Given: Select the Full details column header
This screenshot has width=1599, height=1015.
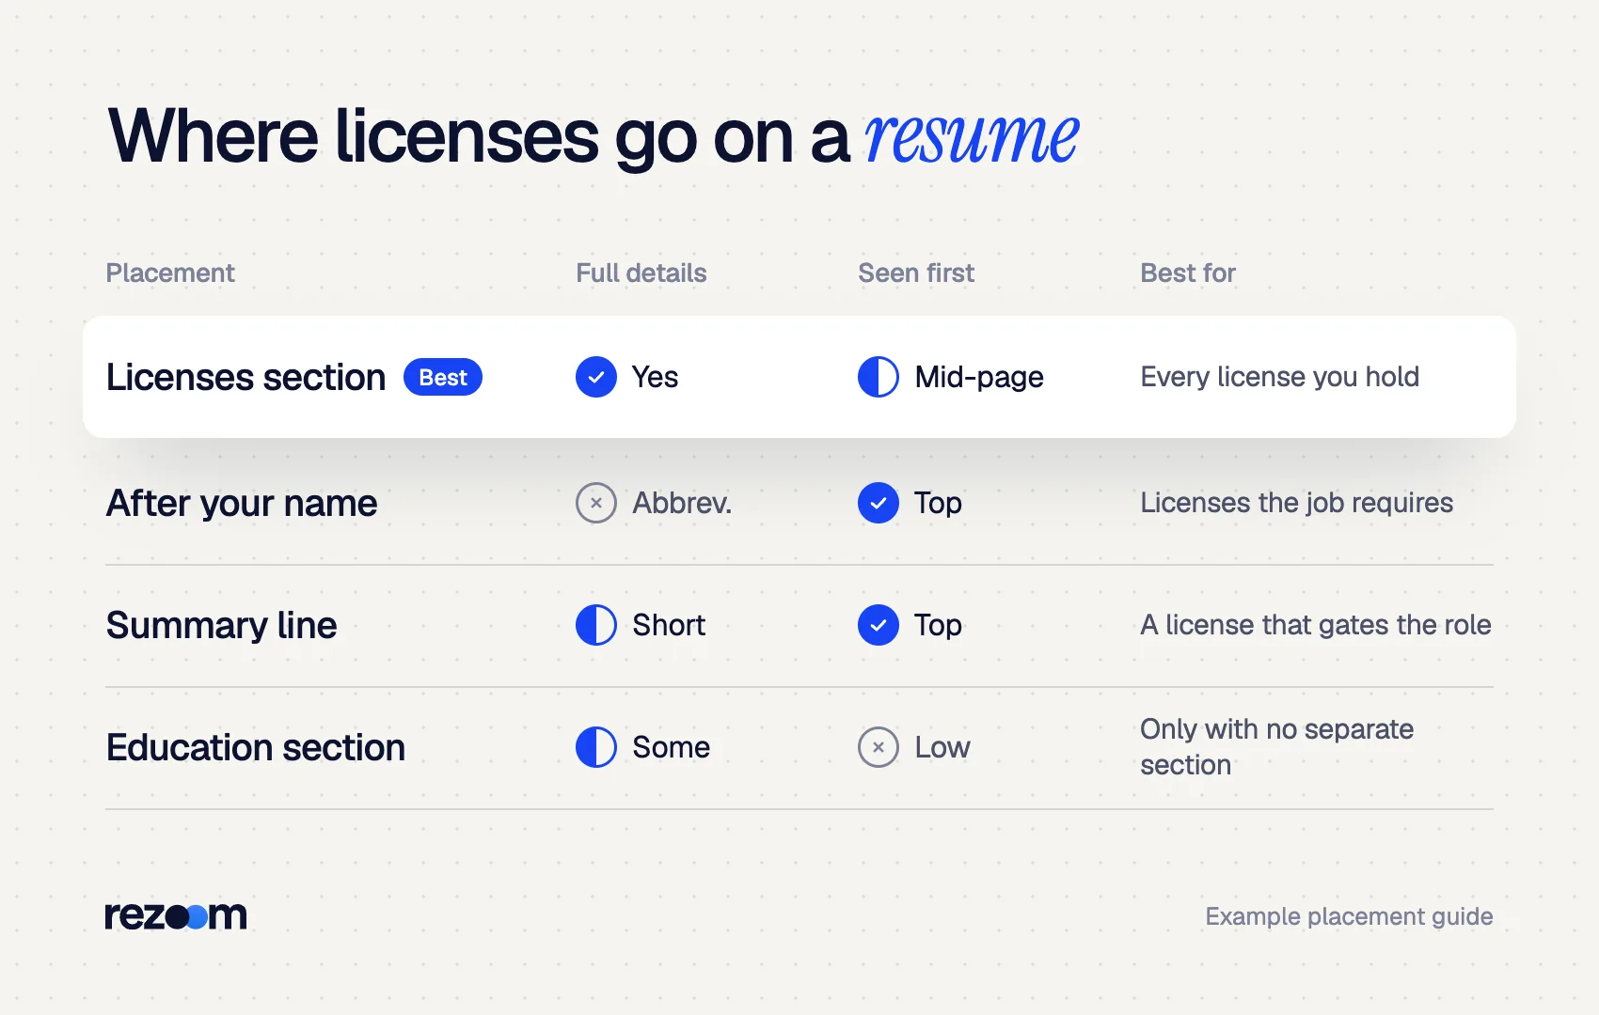Looking at the screenshot, I should pyautogui.click(x=641, y=273).
